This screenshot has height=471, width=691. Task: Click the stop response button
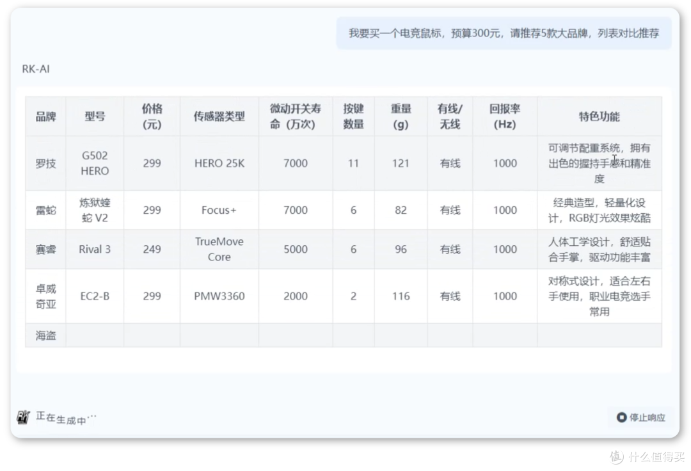pos(641,417)
